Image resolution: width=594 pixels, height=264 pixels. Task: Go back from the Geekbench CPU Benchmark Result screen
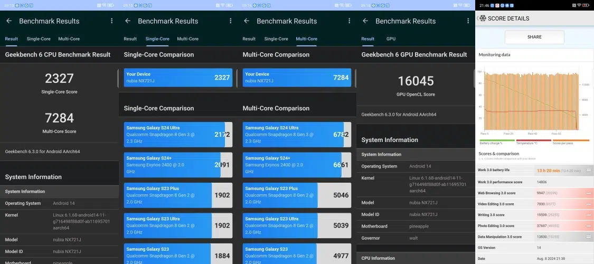[x=9, y=21]
